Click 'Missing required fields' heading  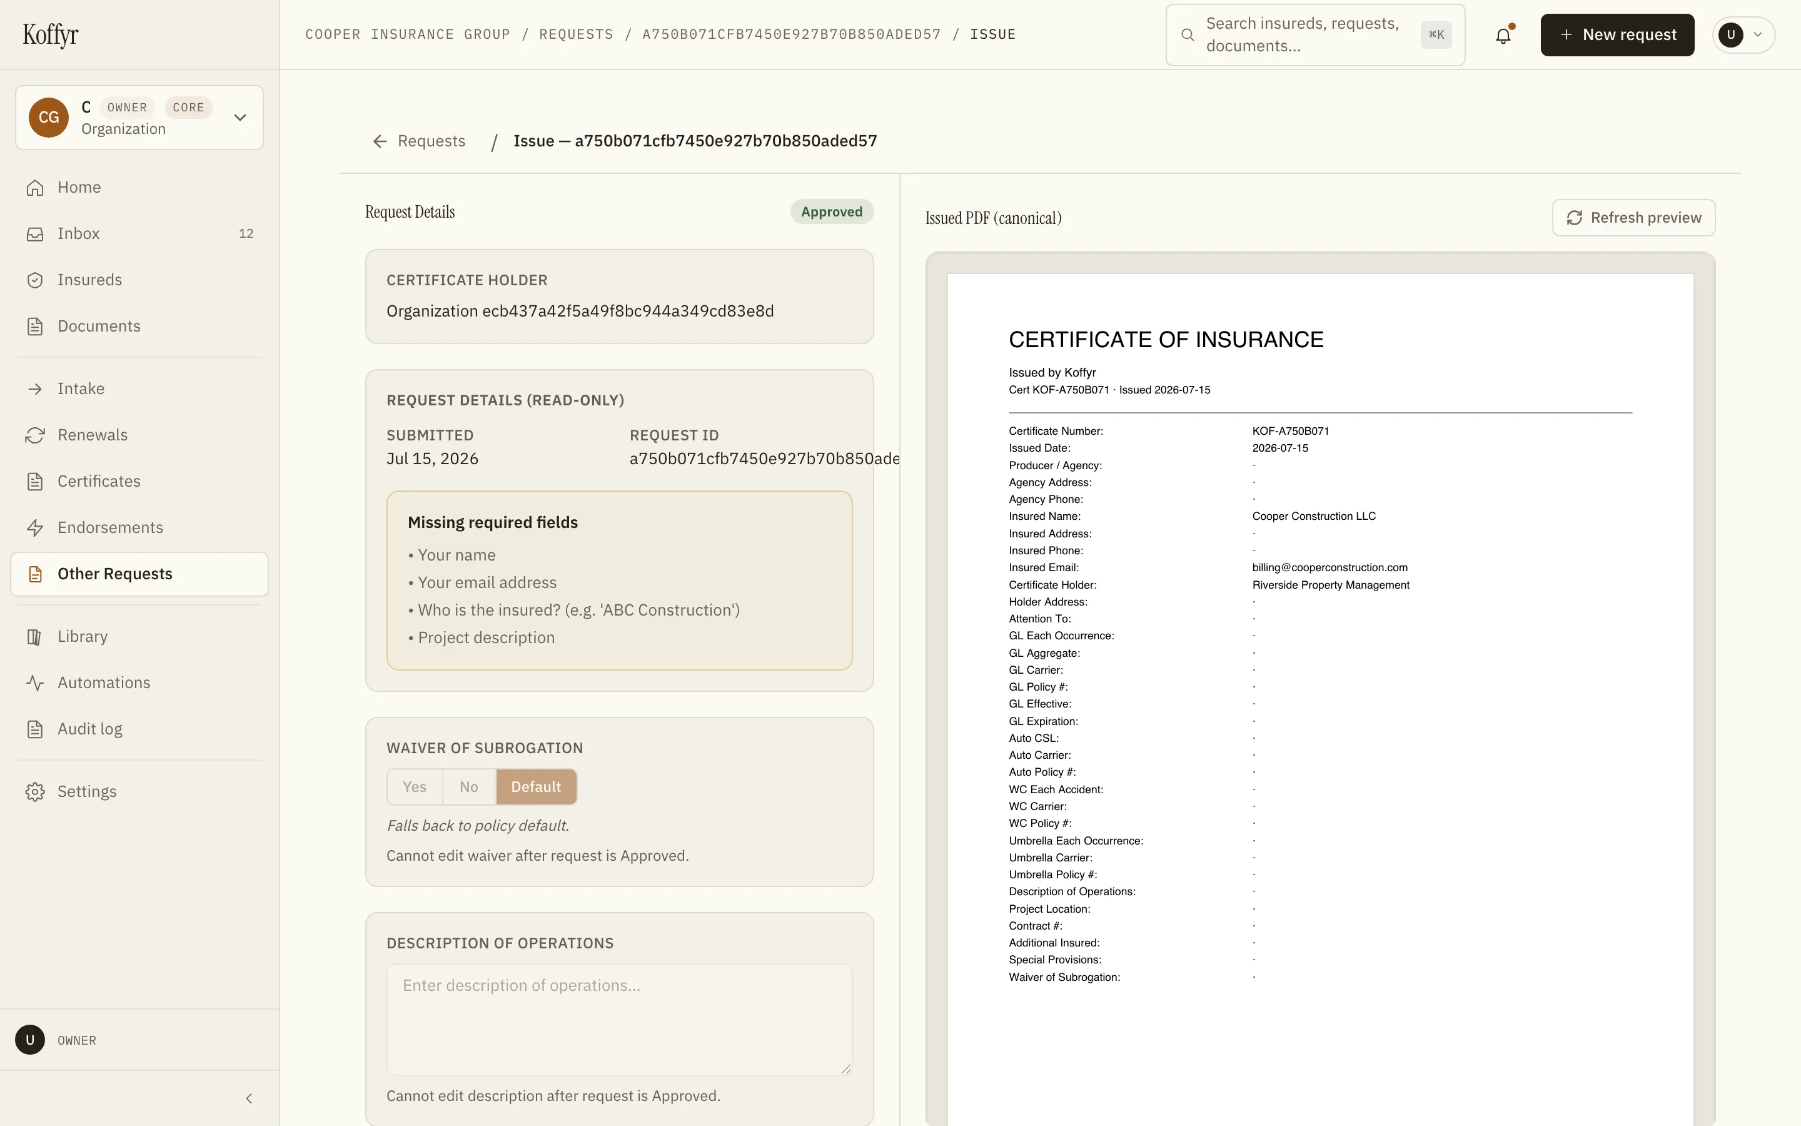[493, 523]
